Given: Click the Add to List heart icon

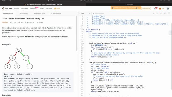Looking at the screenshot, I should tap(26, 22).
